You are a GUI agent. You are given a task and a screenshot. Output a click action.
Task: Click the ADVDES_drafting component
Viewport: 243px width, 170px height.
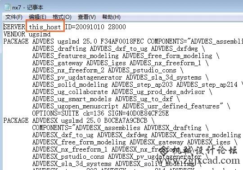[59, 49]
